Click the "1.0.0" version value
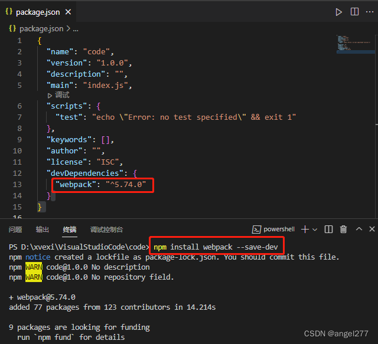This screenshot has height=344, width=378. point(112,63)
